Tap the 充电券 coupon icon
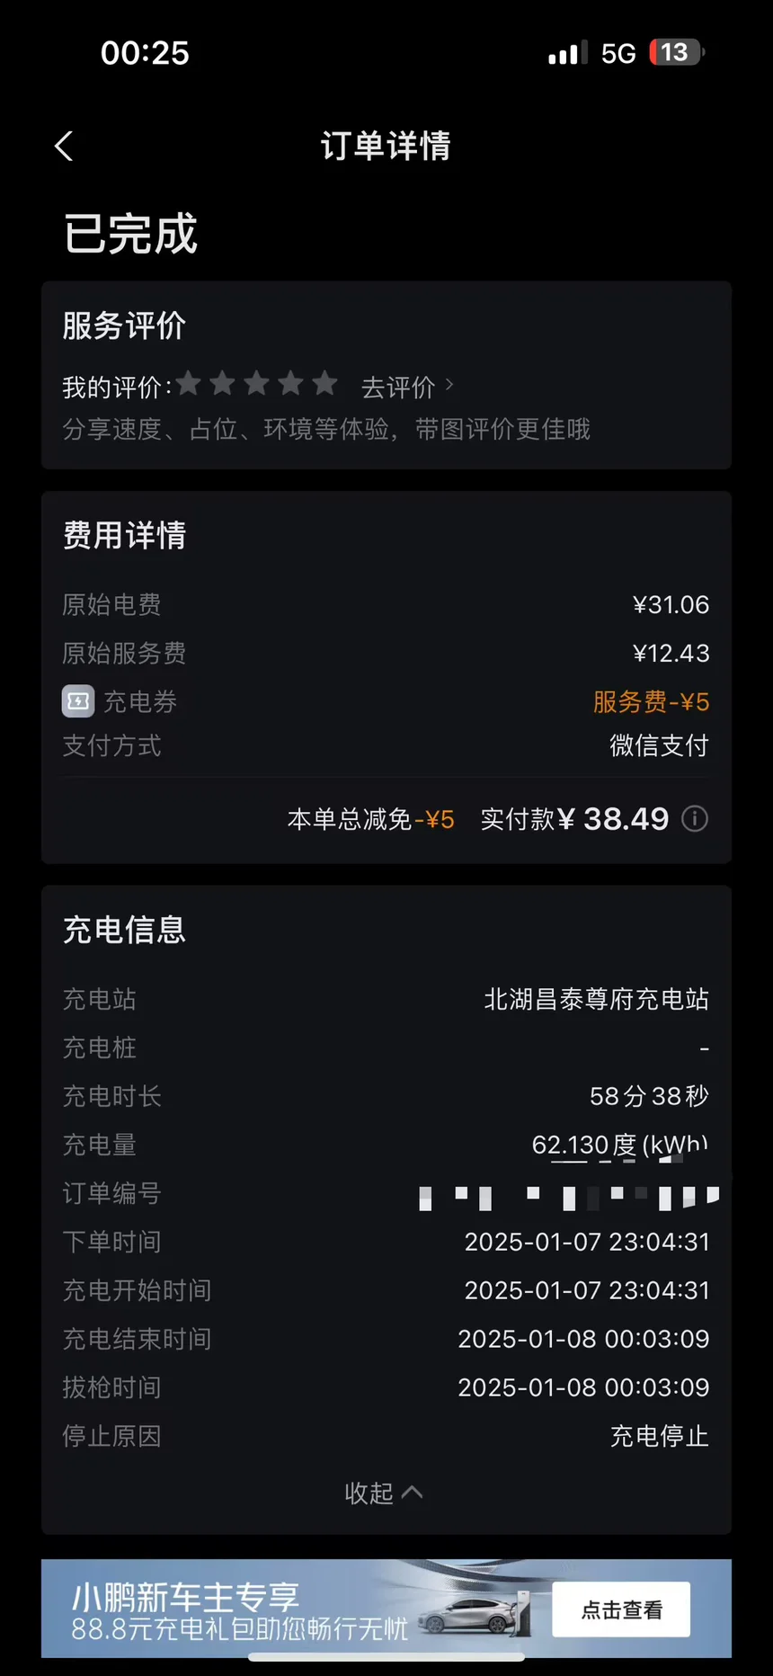This screenshot has width=773, height=1676. click(78, 700)
